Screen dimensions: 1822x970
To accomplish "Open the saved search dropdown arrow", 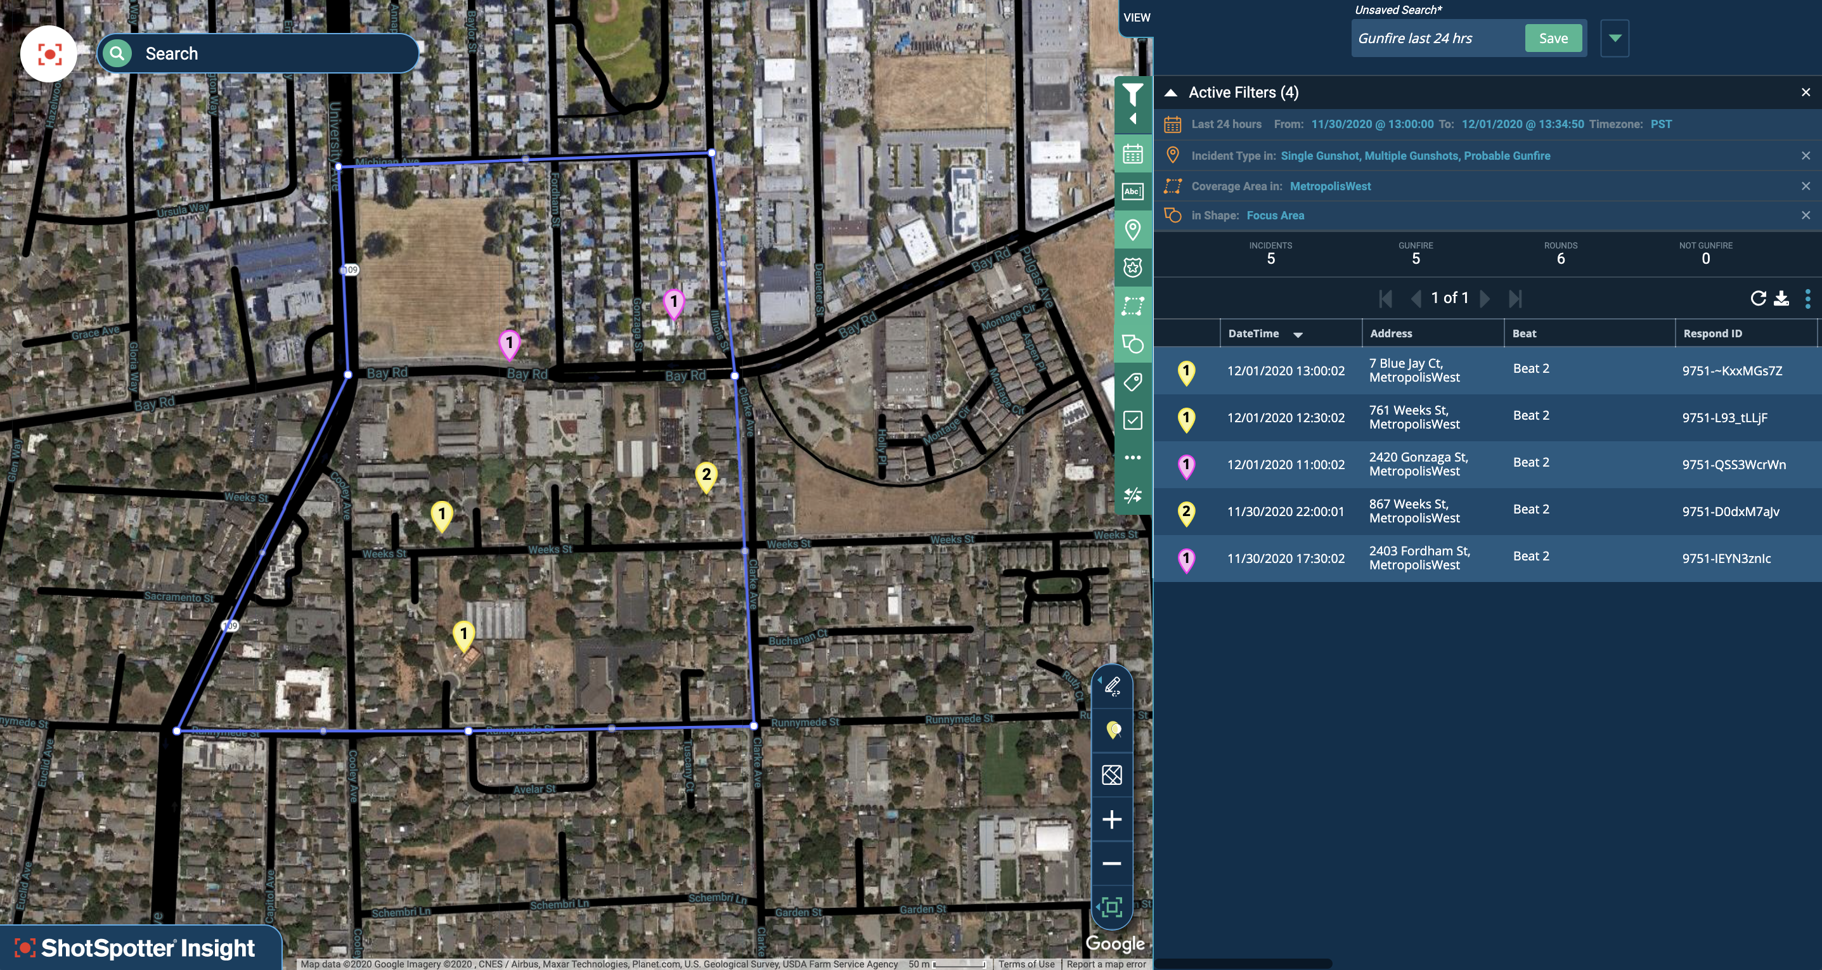I will [1615, 38].
